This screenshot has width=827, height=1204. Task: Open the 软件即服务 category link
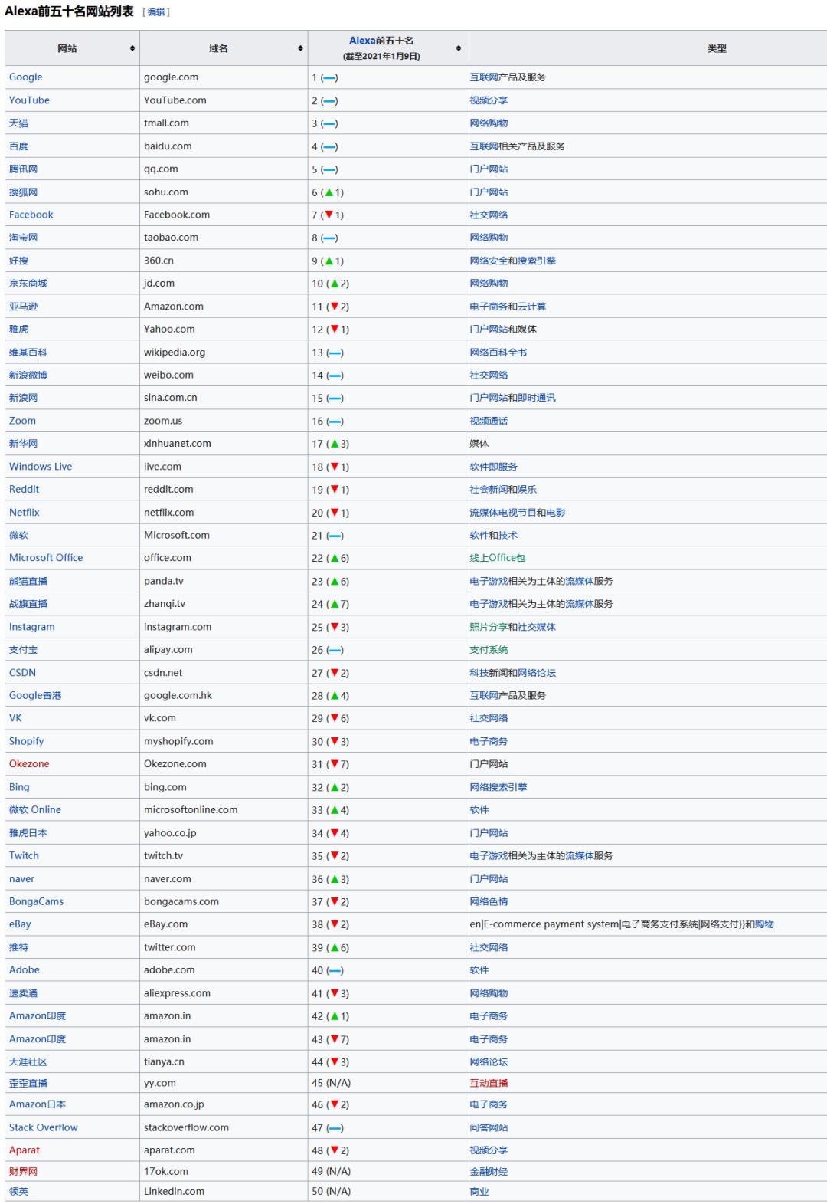(493, 467)
